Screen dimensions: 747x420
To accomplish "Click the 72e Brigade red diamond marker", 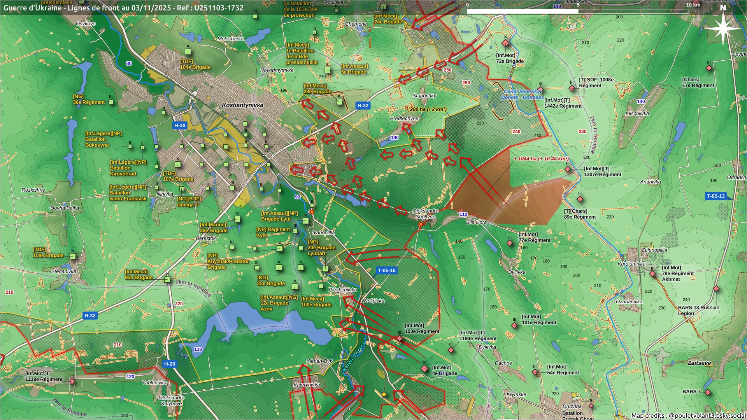I will click(505, 43).
